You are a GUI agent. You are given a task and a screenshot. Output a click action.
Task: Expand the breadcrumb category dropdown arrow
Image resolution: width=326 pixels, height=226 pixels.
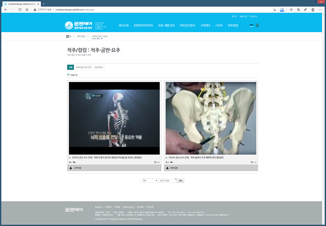click(102, 38)
